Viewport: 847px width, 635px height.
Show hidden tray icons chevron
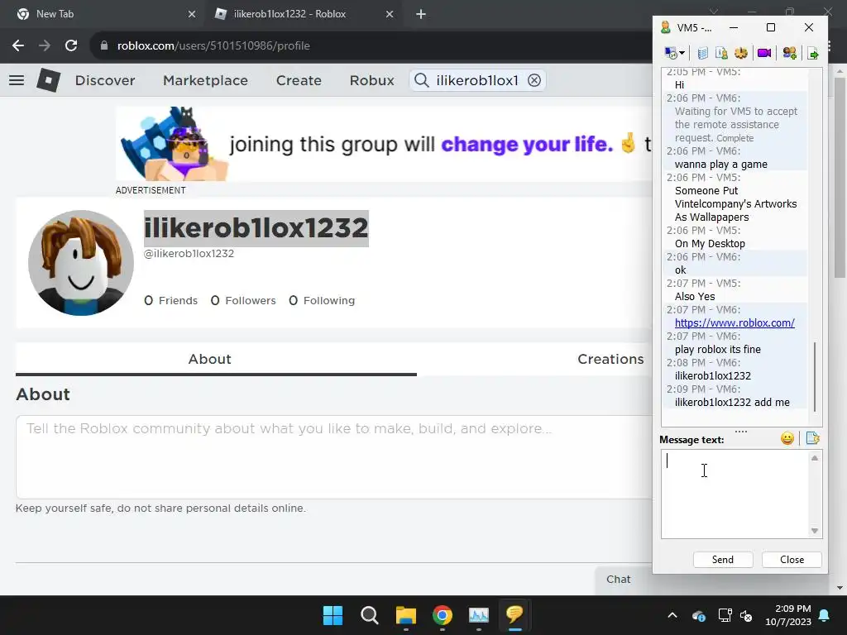tap(672, 615)
